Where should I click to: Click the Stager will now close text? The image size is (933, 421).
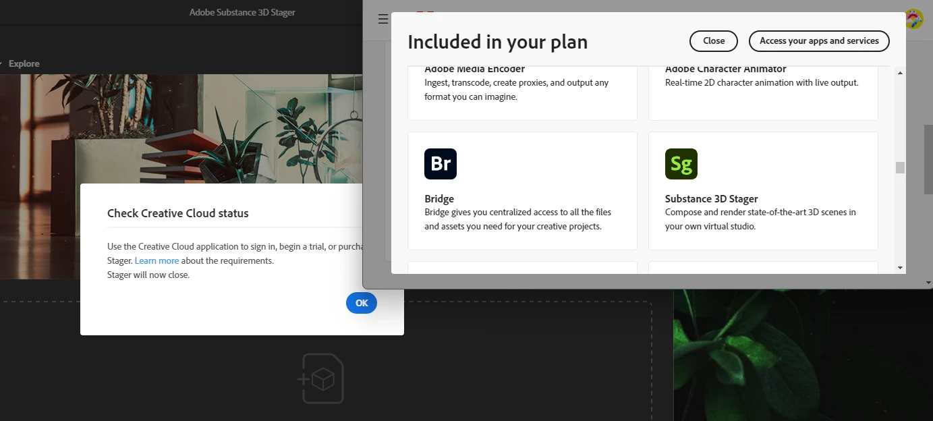148,275
